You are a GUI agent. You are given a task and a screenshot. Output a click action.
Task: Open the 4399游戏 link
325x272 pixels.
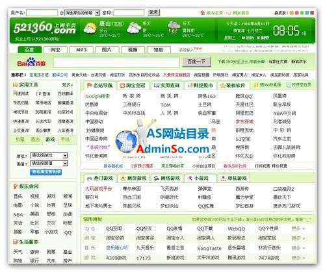(x=116, y=258)
